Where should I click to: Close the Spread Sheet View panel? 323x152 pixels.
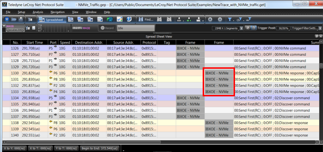[x=321, y=36]
